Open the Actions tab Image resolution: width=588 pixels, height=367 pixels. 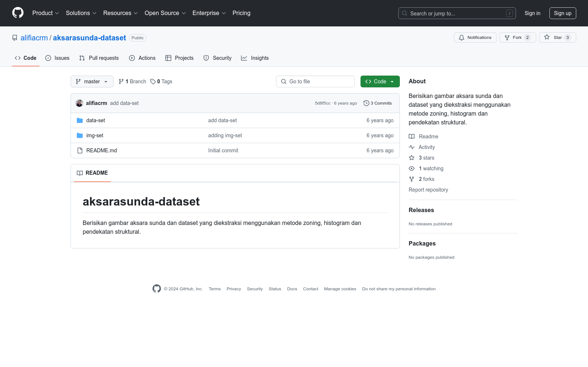coord(142,58)
